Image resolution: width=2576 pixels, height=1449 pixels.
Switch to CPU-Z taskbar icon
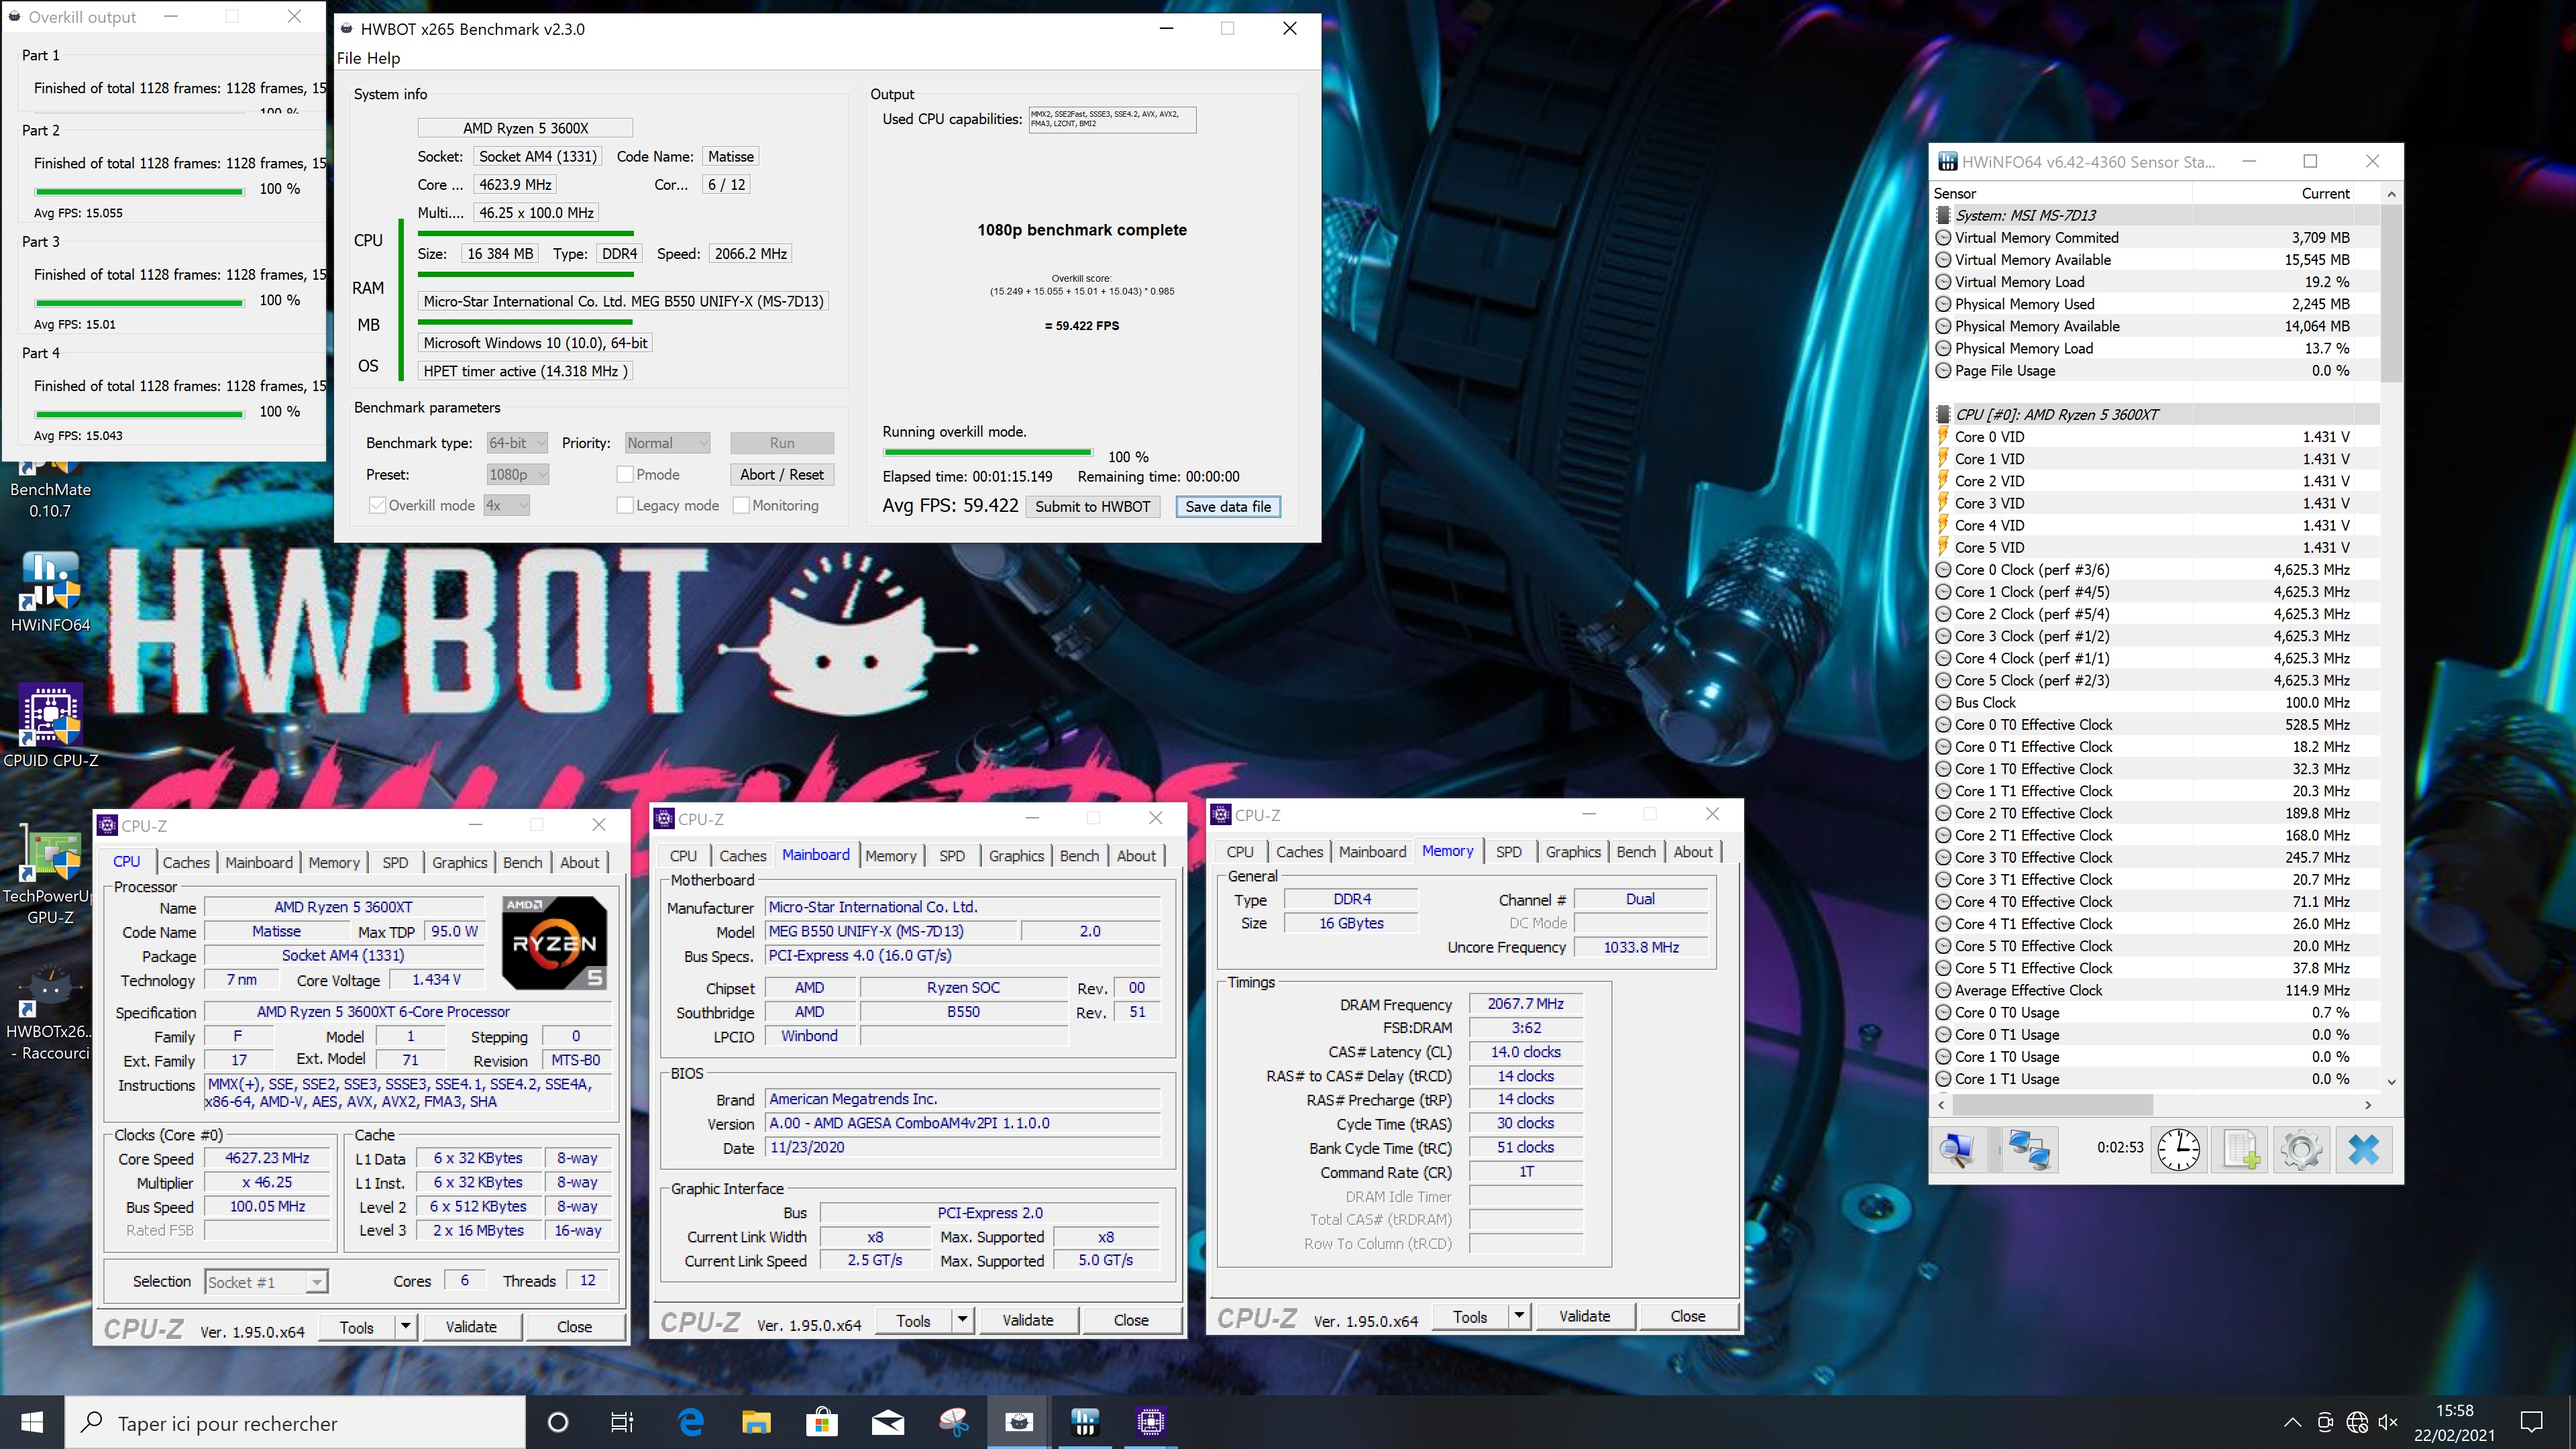[1151, 1422]
